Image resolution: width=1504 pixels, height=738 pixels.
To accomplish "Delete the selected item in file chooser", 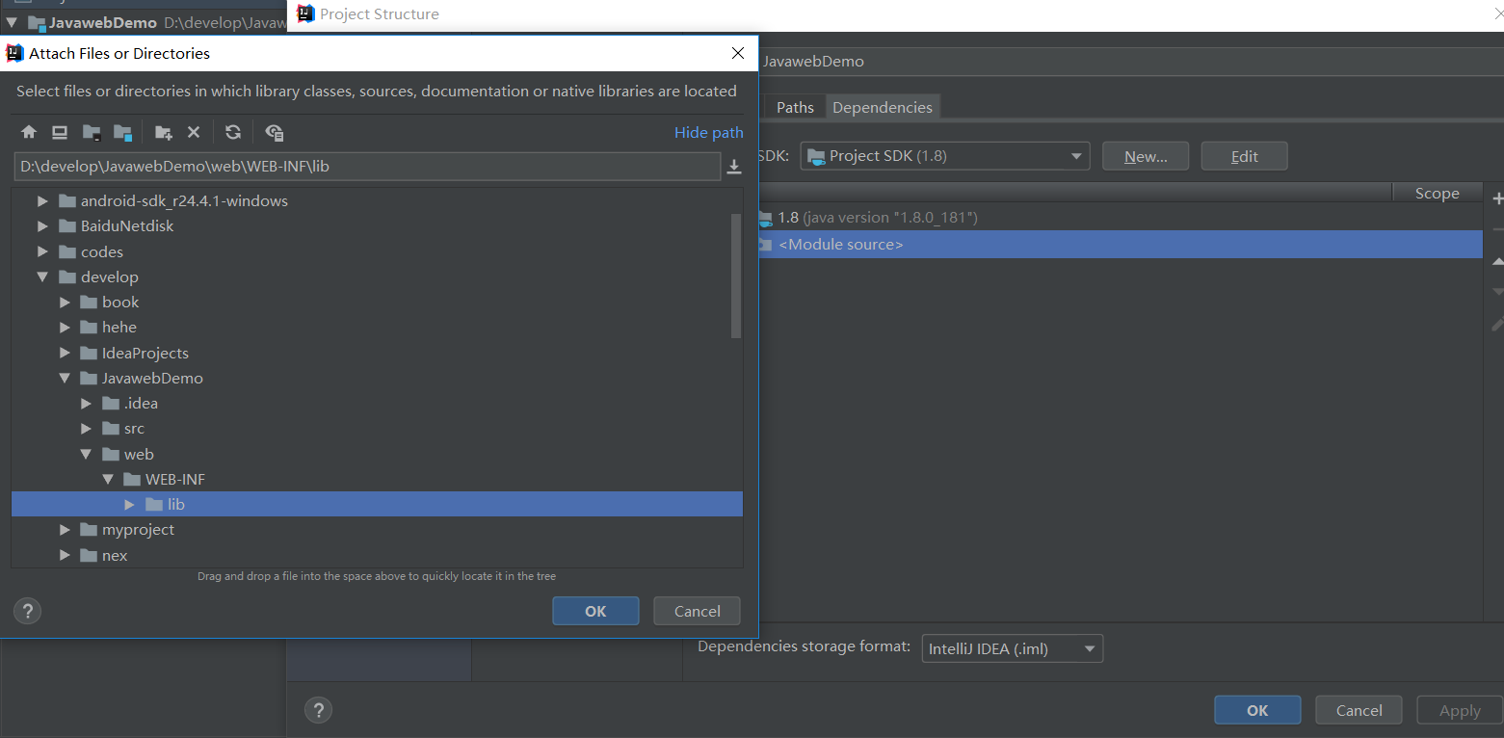I will pyautogui.click(x=194, y=133).
